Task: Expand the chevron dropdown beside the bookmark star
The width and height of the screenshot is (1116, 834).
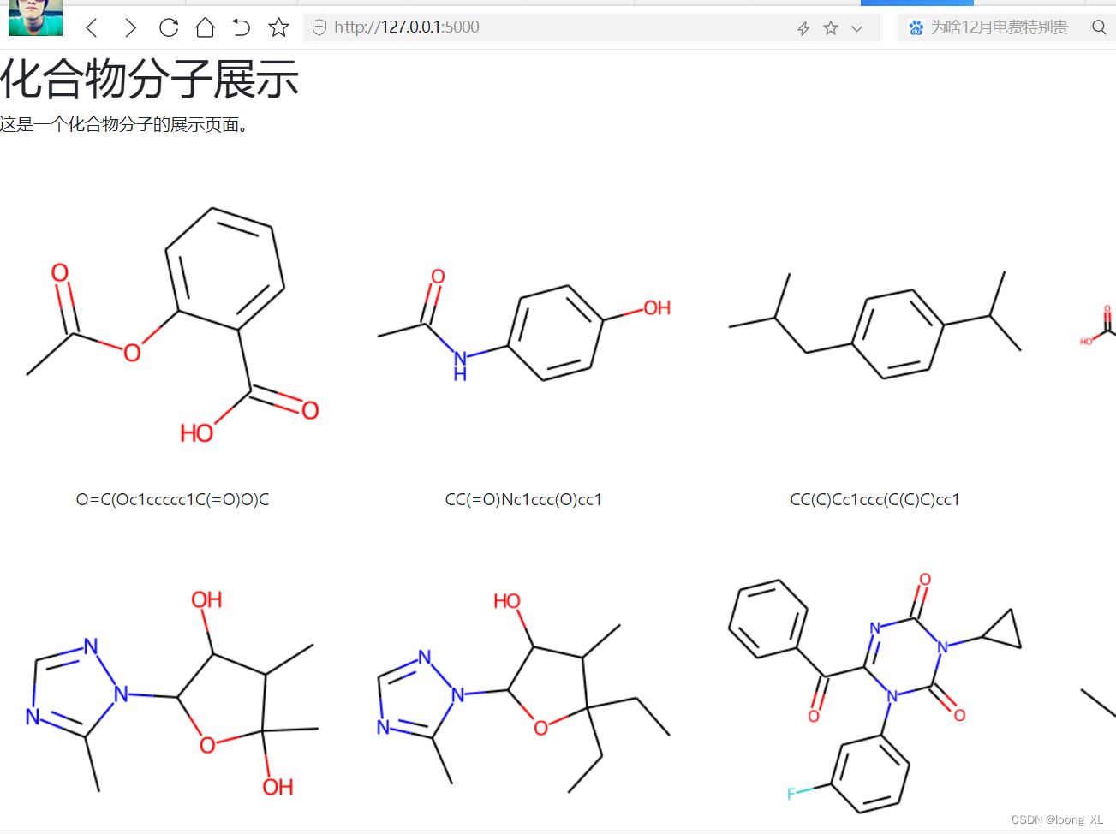Action: [856, 28]
